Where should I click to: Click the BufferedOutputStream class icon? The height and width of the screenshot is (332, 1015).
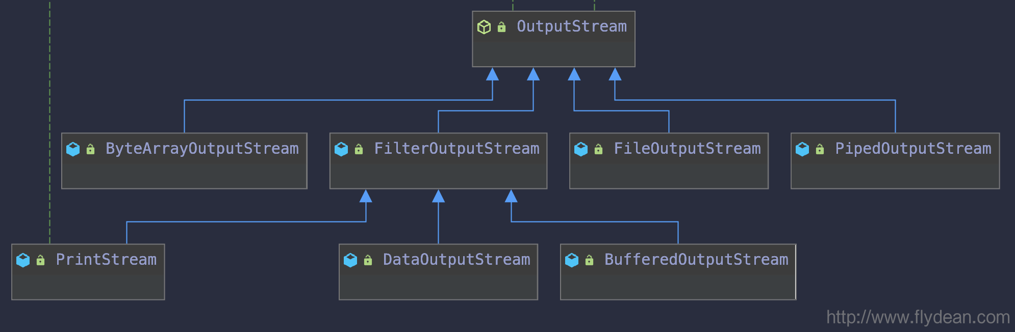[x=572, y=260]
